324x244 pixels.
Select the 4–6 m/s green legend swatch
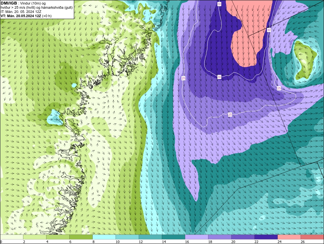click(58, 237)
